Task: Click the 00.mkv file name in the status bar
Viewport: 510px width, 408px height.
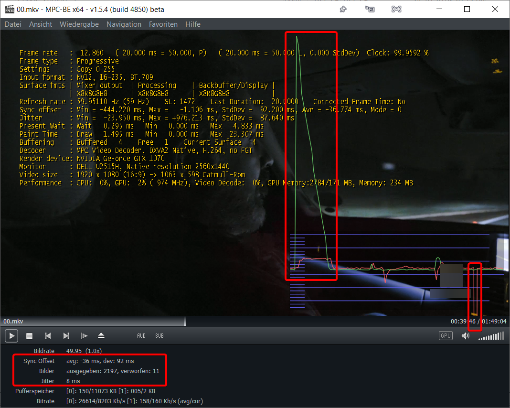Action: 13,322
